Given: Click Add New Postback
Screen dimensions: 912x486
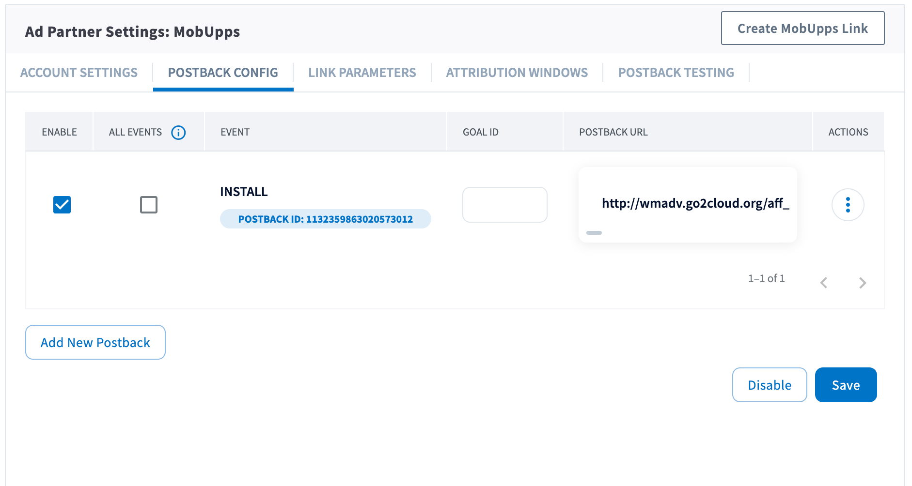Looking at the screenshot, I should click(x=95, y=342).
